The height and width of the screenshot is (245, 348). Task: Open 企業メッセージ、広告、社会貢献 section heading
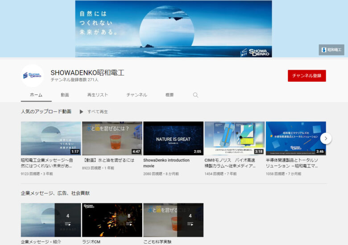55,193
